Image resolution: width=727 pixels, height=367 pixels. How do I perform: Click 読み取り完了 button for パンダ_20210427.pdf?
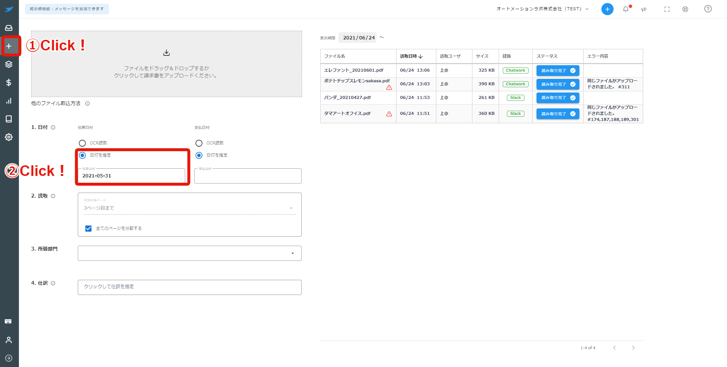(x=558, y=98)
